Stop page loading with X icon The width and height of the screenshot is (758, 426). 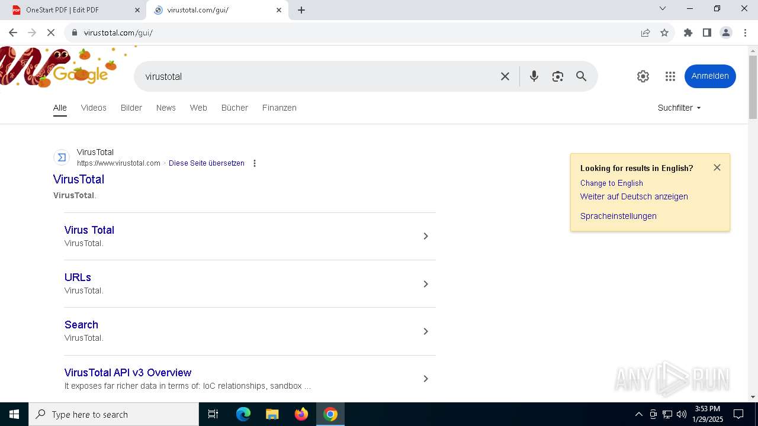pos(51,33)
